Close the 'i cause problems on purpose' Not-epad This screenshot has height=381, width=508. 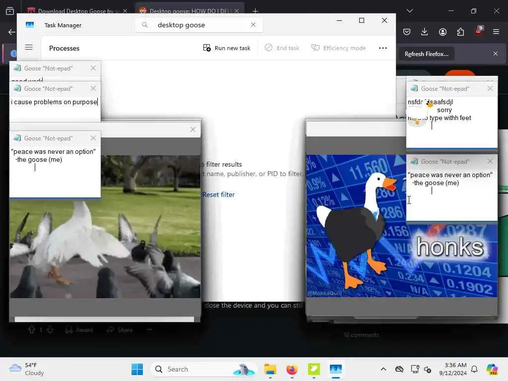coord(93,88)
